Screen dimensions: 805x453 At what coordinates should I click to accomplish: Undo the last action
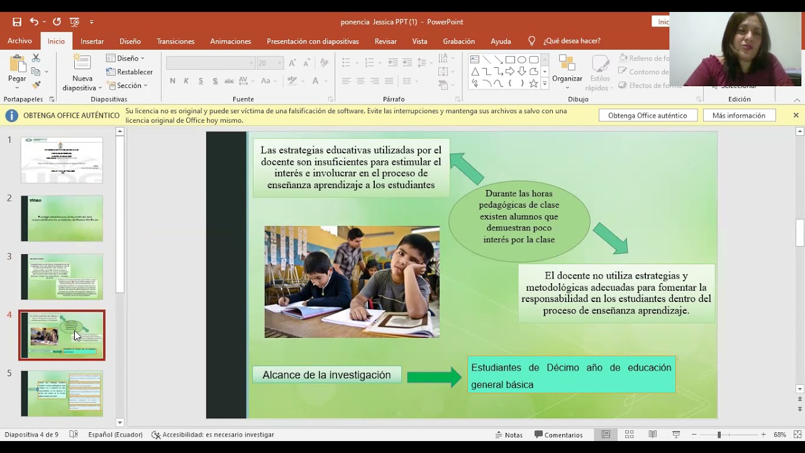click(x=34, y=22)
